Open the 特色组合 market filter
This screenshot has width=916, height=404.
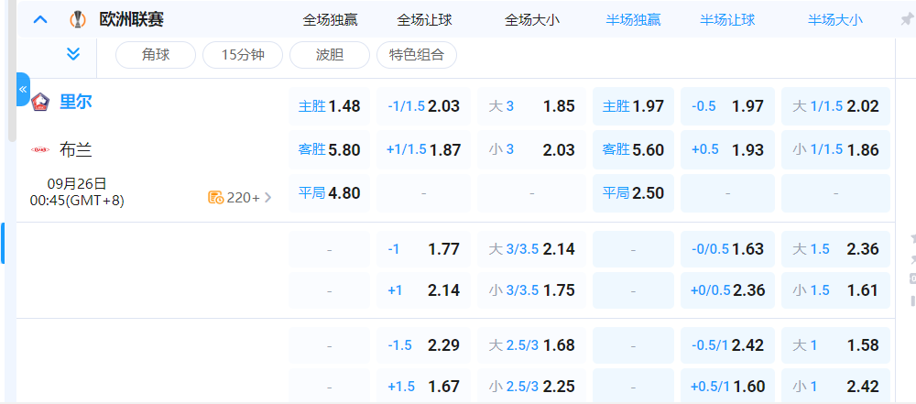pyautogui.click(x=417, y=55)
